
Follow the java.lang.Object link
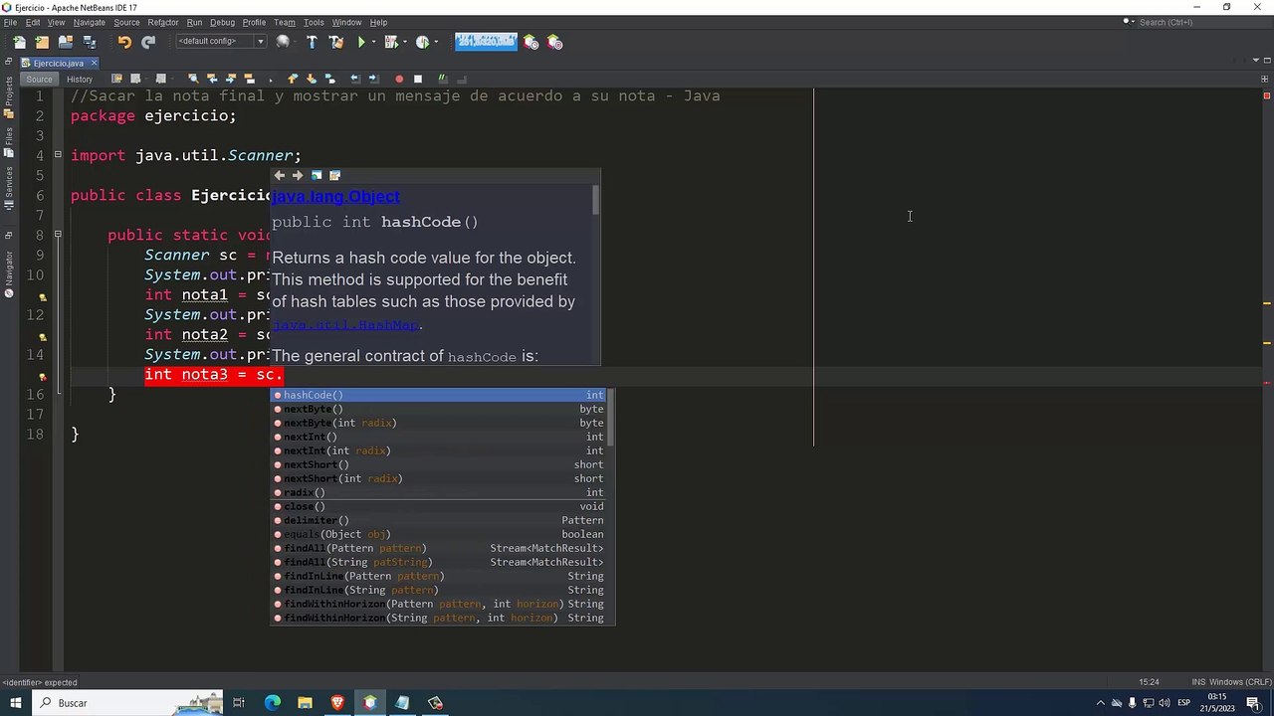click(x=335, y=197)
